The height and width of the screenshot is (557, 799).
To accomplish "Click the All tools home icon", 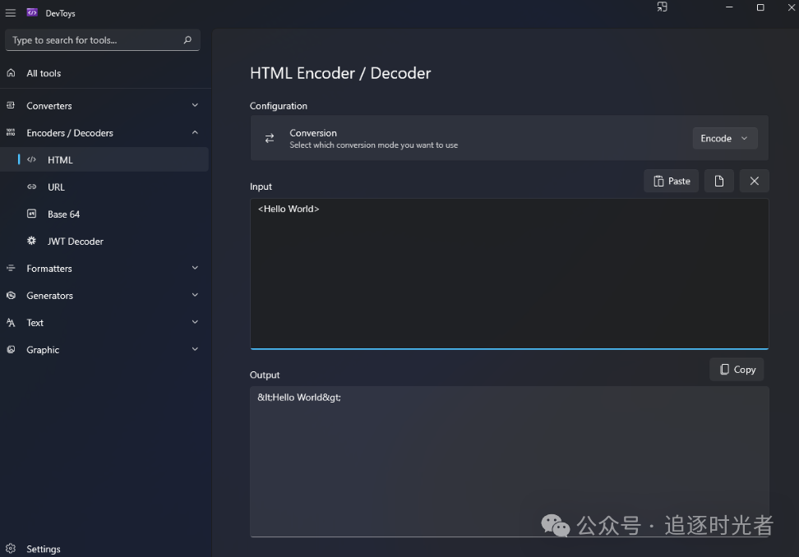I will click(12, 73).
